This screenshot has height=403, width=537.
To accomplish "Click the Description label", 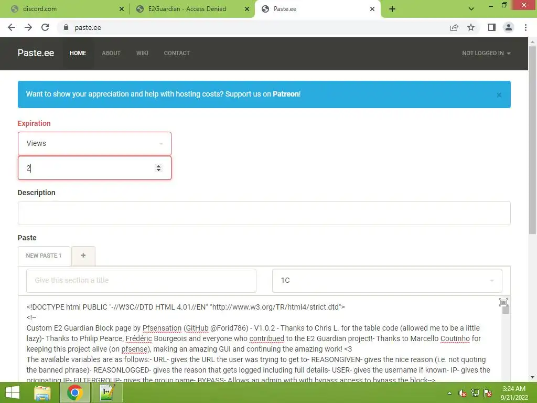I will click(x=36, y=193).
